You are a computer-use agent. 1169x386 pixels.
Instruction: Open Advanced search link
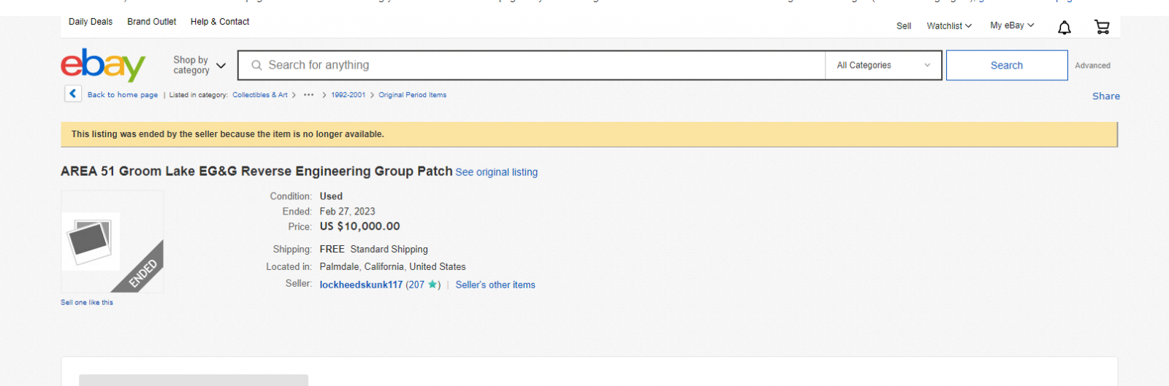pos(1092,66)
